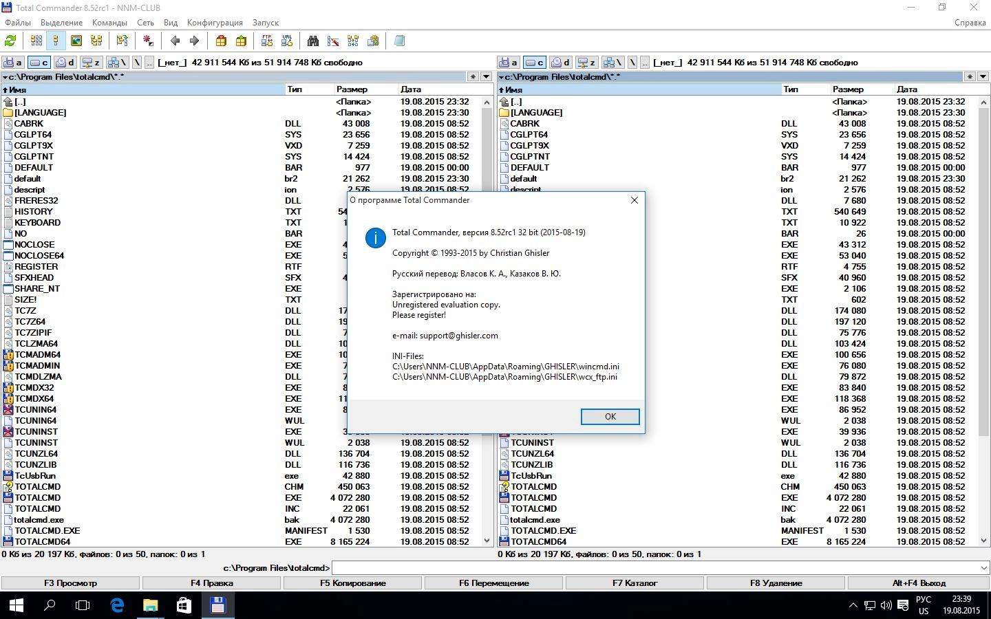Screen dimensions: 991x619
Task: Show directory tree toolbar icon
Action: (96, 41)
